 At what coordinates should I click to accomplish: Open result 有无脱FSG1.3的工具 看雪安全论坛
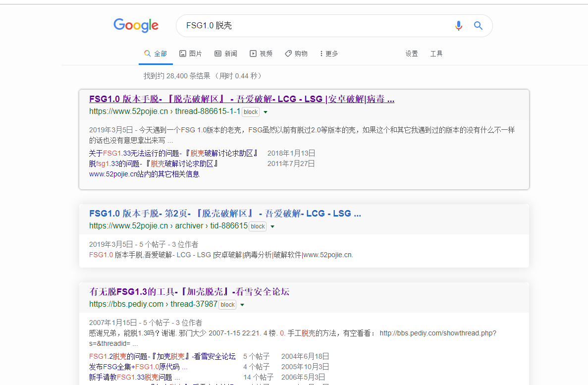point(189,291)
